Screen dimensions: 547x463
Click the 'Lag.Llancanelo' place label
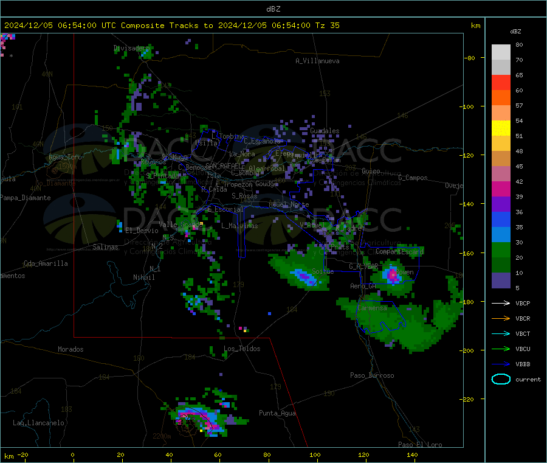point(38,423)
